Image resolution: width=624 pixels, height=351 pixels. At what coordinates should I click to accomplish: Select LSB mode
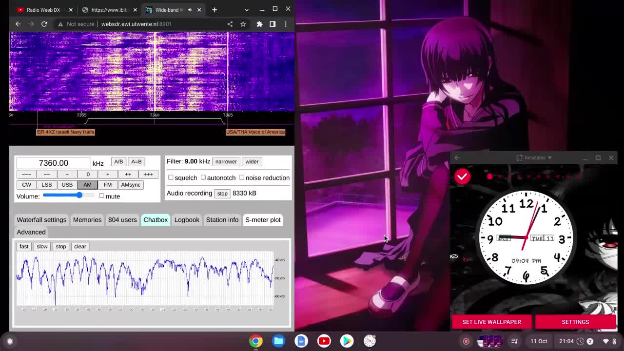tap(47, 185)
